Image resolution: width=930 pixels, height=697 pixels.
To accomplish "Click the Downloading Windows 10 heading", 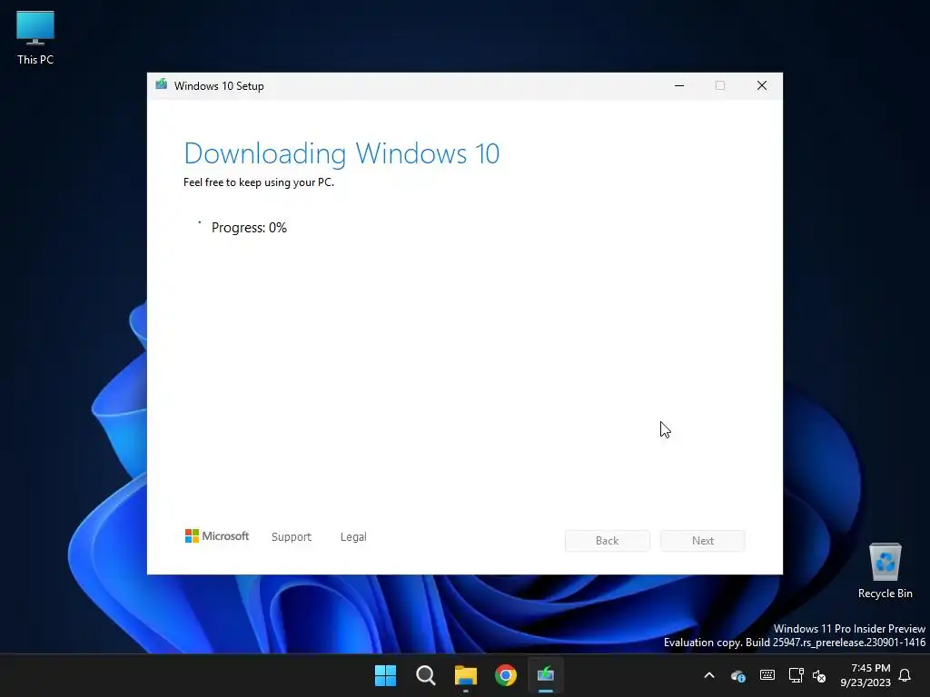I will pyautogui.click(x=341, y=152).
